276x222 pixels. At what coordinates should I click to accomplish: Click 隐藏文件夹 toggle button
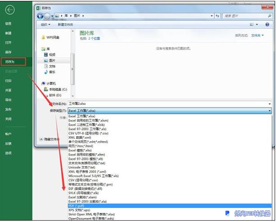click(x=49, y=139)
